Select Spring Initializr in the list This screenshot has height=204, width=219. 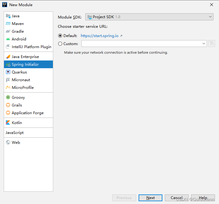point(28,65)
